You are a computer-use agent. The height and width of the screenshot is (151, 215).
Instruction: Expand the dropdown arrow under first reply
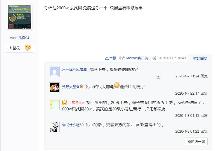(158, 77)
